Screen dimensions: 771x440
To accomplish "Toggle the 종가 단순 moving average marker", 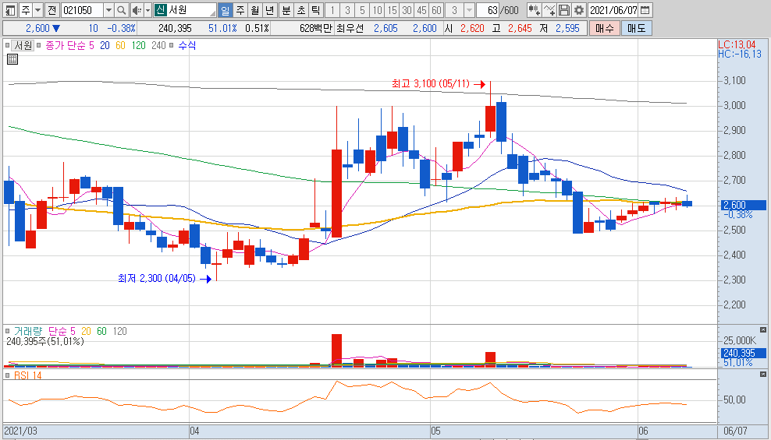I will click(x=39, y=46).
